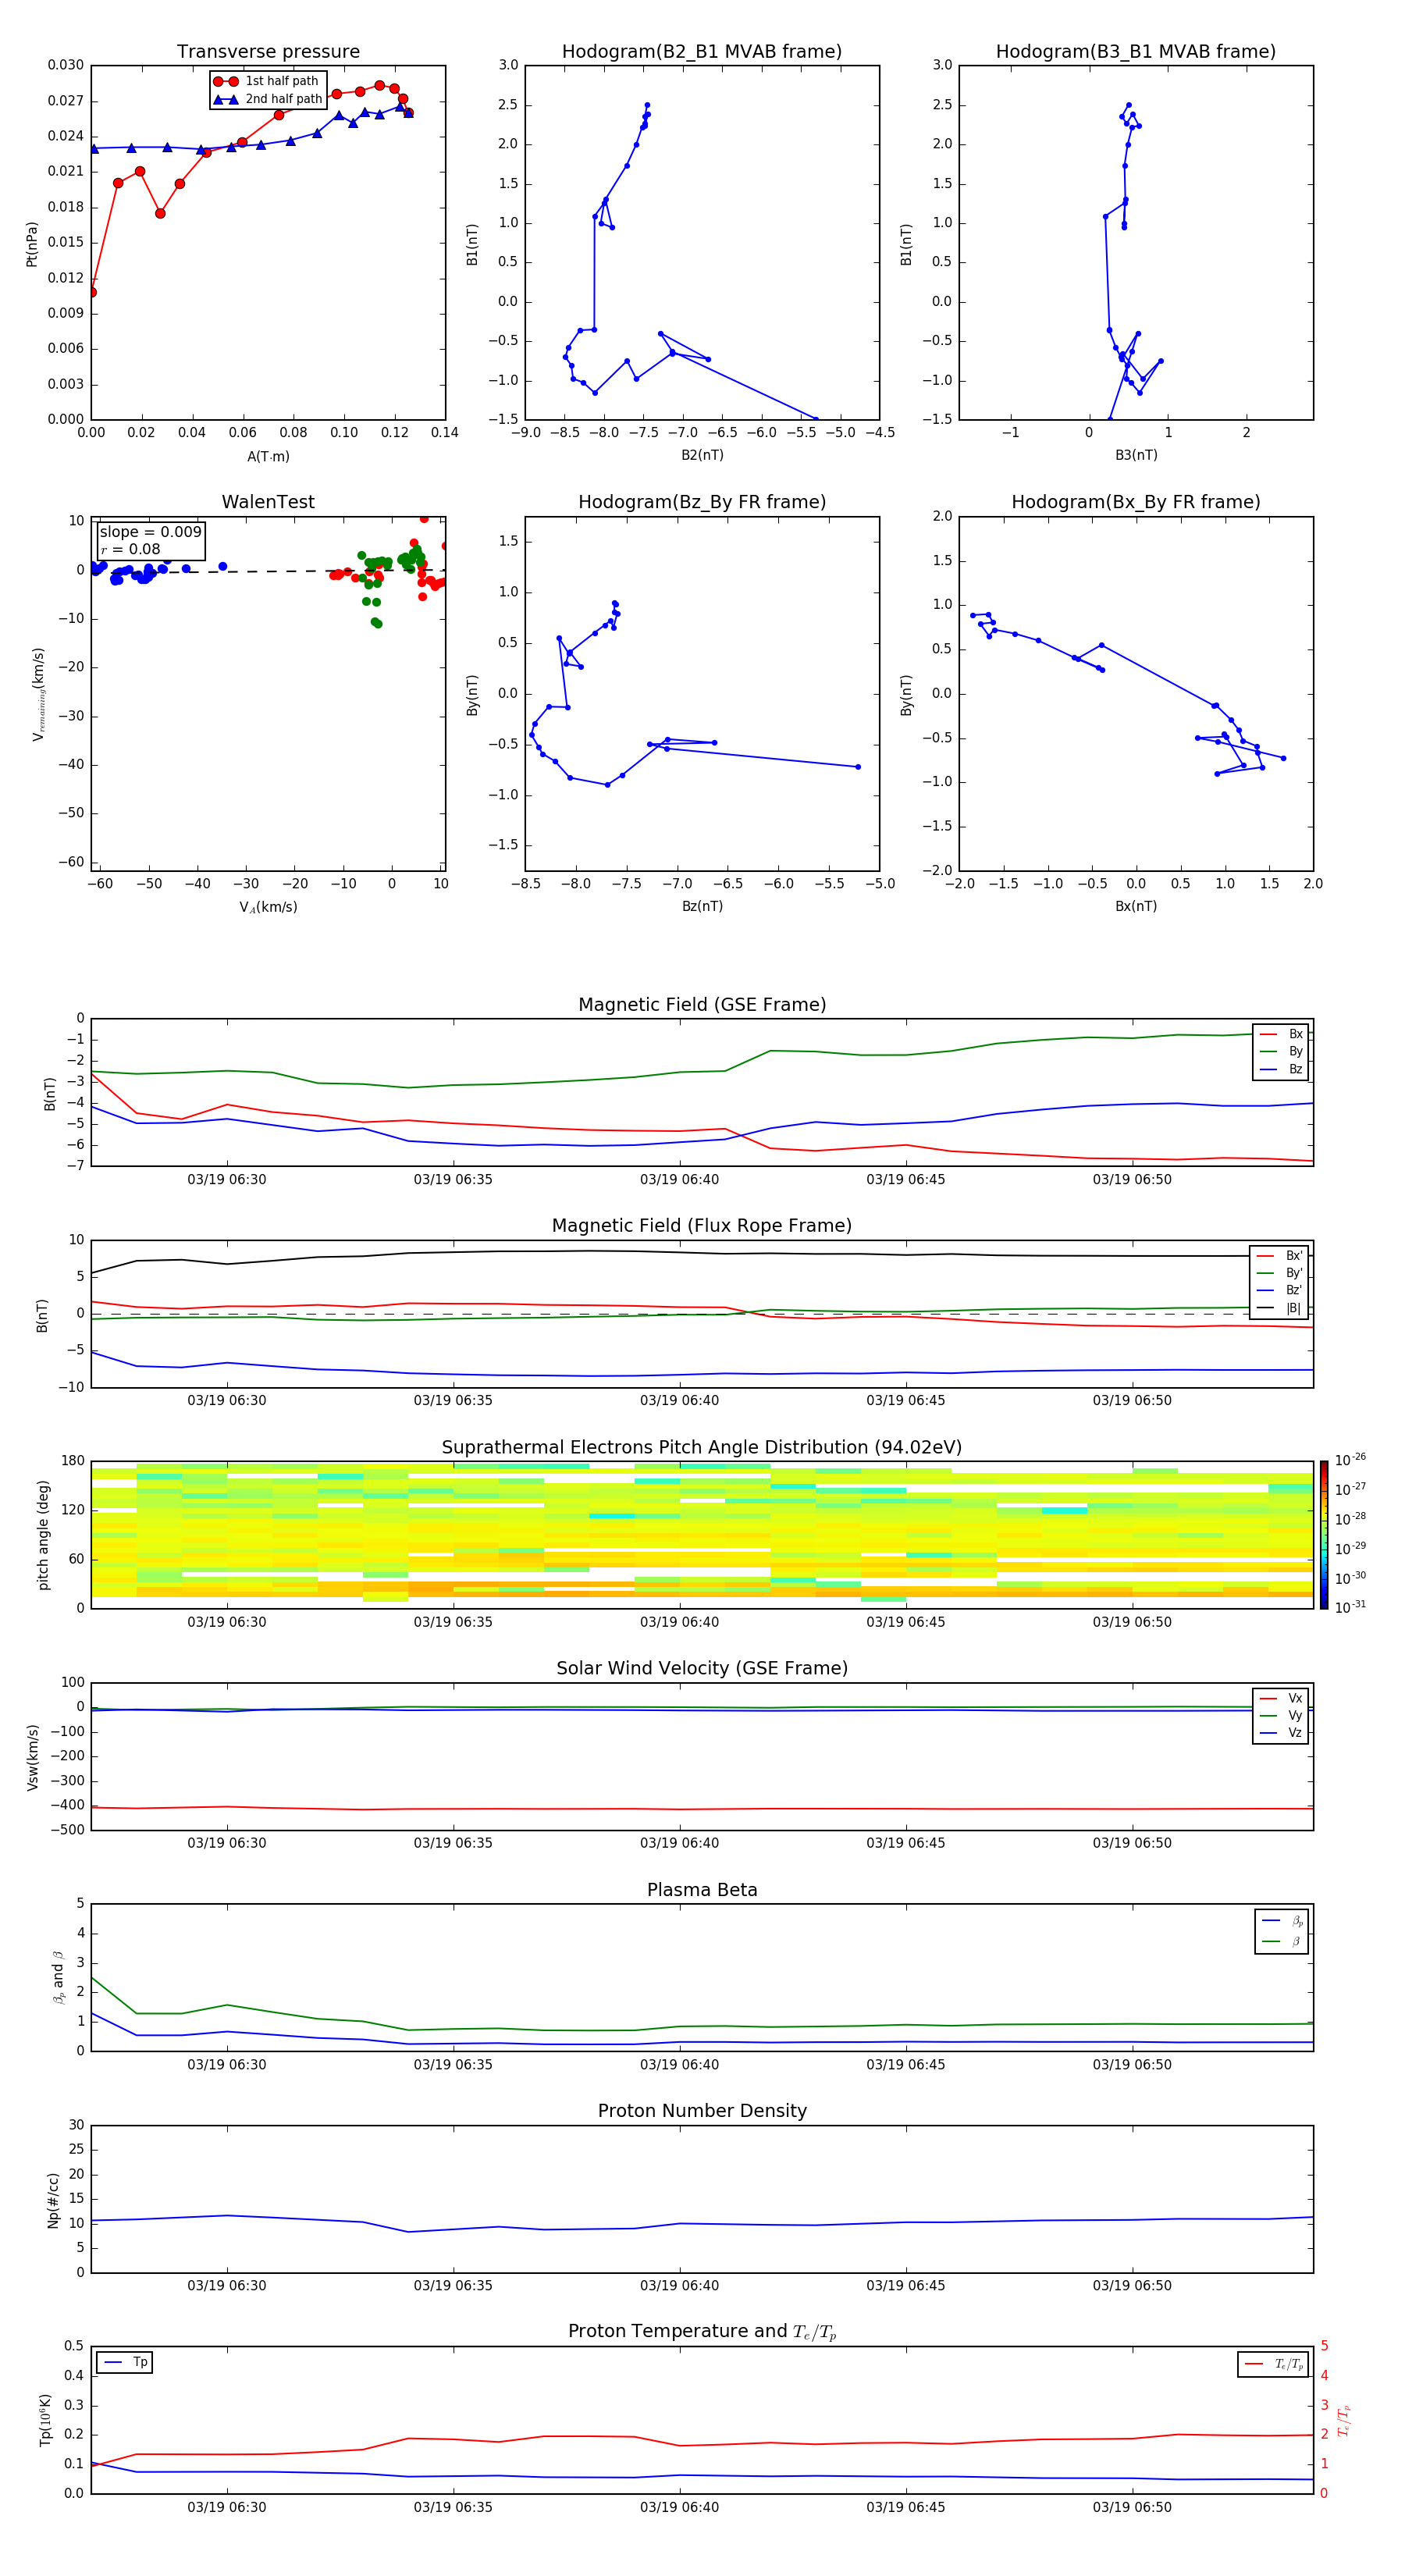Click the "Plasma Beta" plot title
The width and height of the screenshot is (1405, 2576).
point(702,1891)
